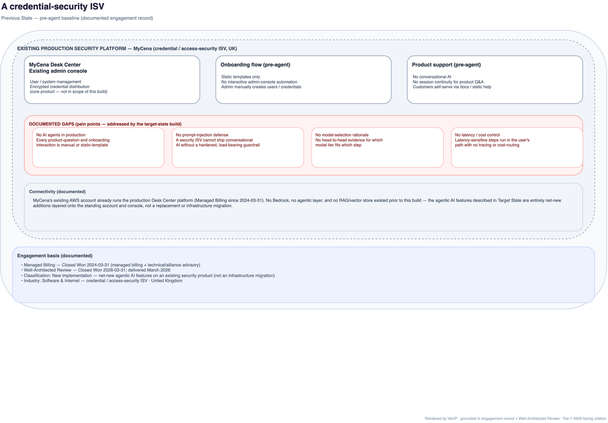Click the 'EXISTING PRODUCTION SECURITY PLATFORM' heading
Screen dimensions: 608x423
(127, 49)
